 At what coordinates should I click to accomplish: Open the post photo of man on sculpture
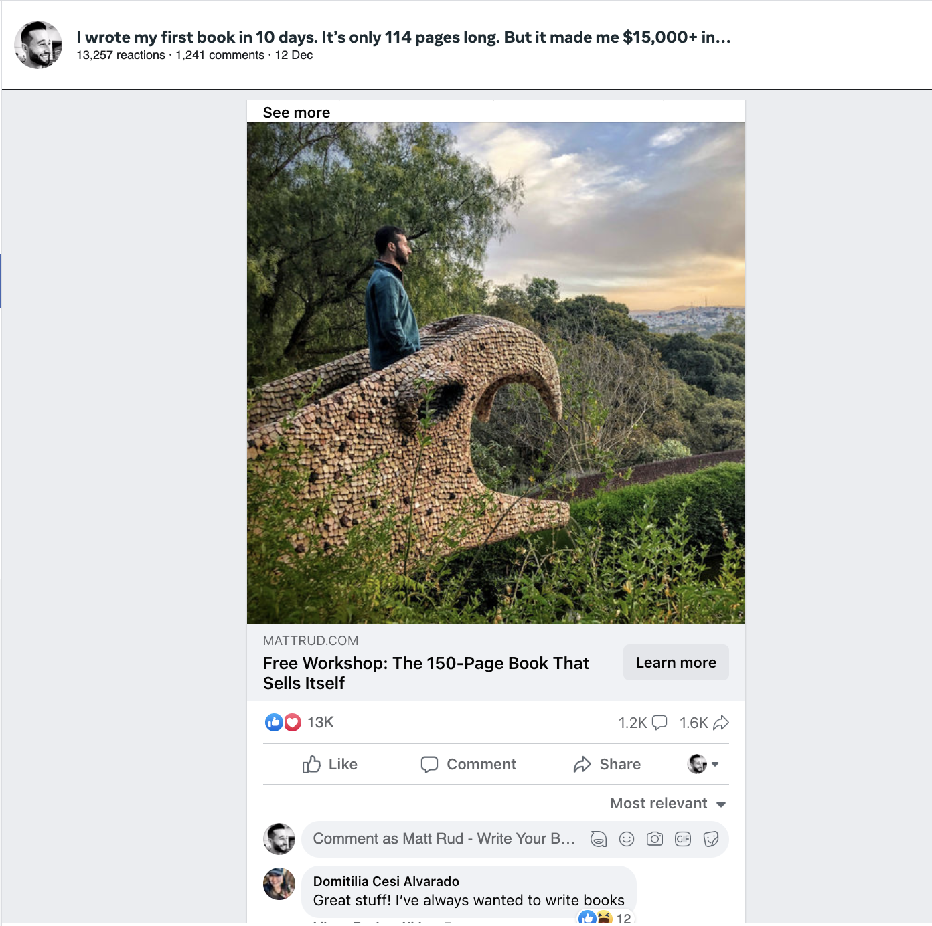(496, 373)
